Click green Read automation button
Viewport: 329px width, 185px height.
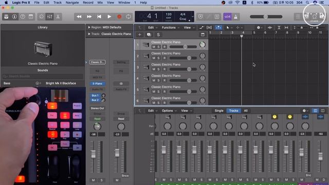tap(97, 119)
